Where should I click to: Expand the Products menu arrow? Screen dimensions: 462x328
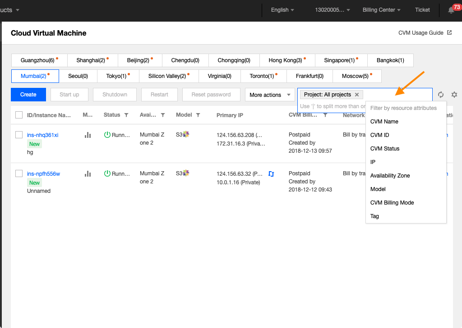click(18, 10)
